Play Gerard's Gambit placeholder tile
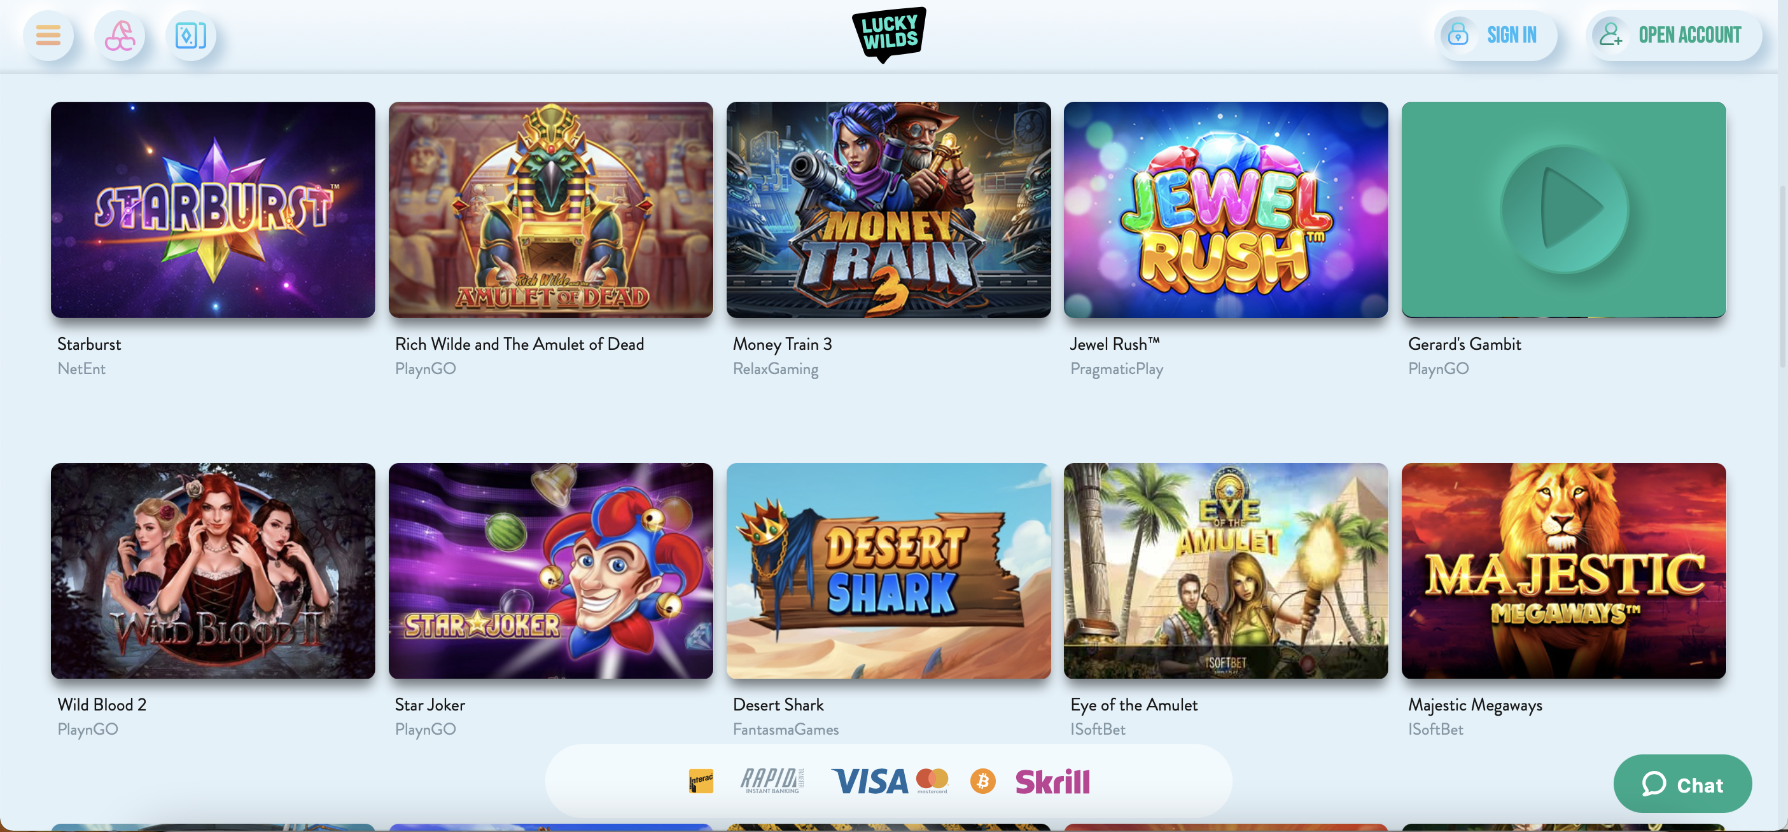This screenshot has height=832, width=1788. coord(1563,209)
